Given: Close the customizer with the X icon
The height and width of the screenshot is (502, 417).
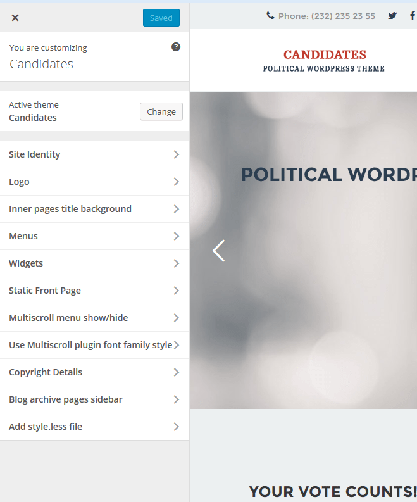Looking at the screenshot, I should pos(15,18).
